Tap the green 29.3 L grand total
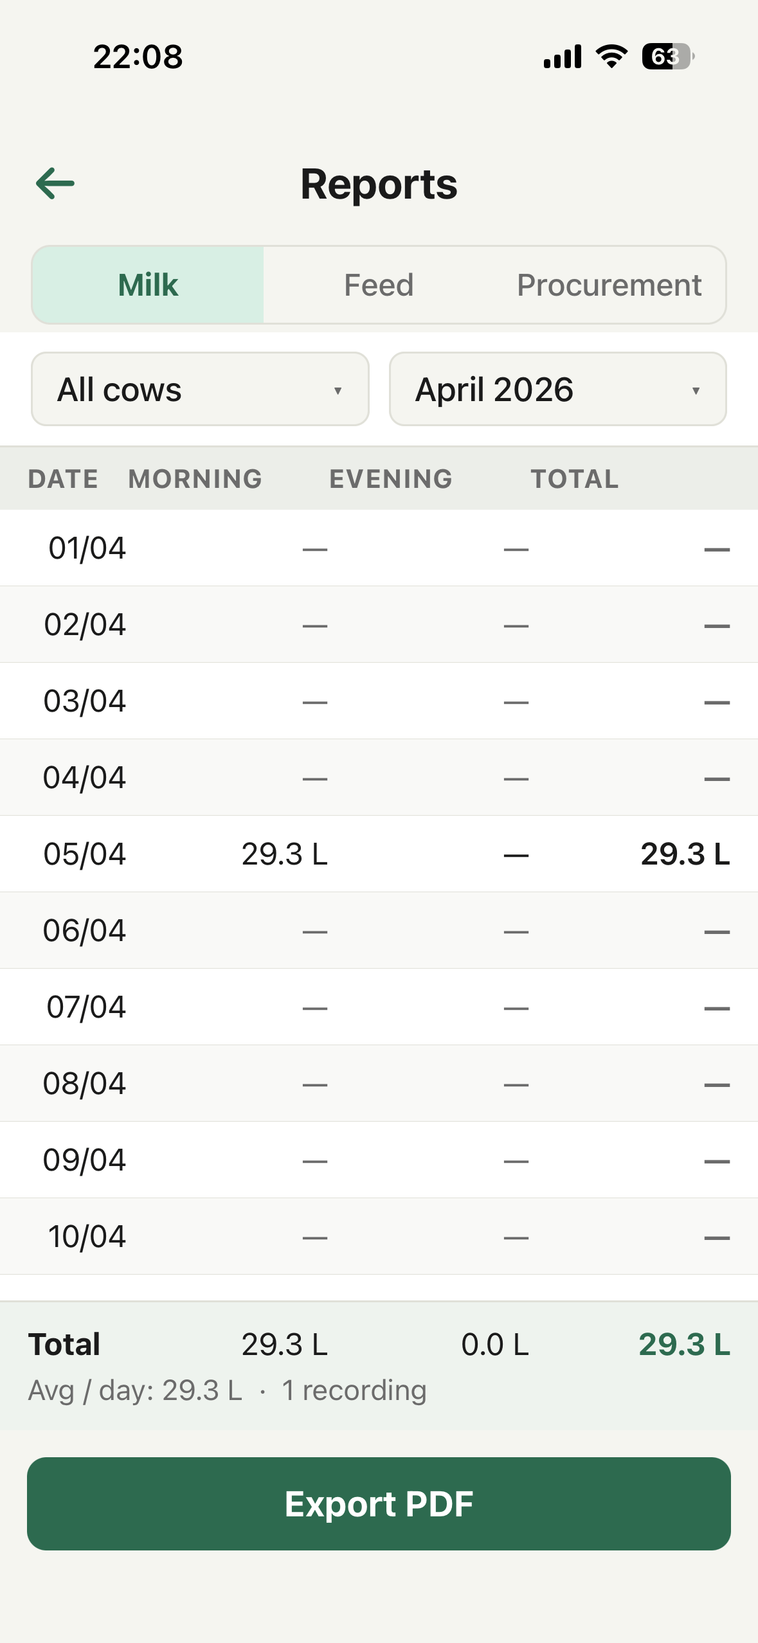This screenshot has width=758, height=1643. 684,1344
